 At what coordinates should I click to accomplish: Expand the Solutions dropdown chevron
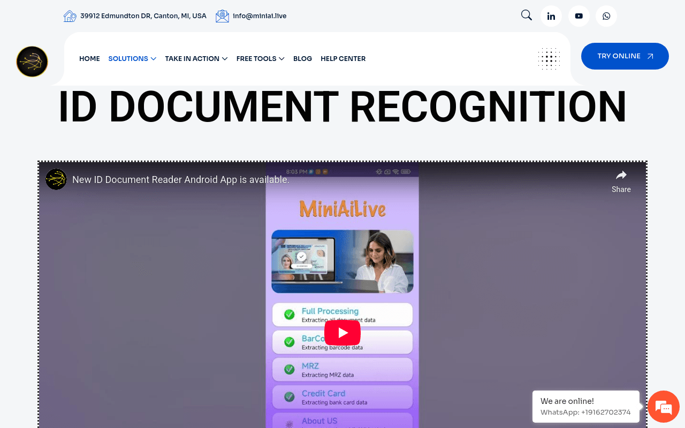[154, 59]
